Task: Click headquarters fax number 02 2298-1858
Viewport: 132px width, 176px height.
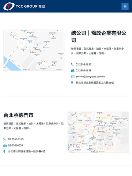Action: click(x=84, y=70)
